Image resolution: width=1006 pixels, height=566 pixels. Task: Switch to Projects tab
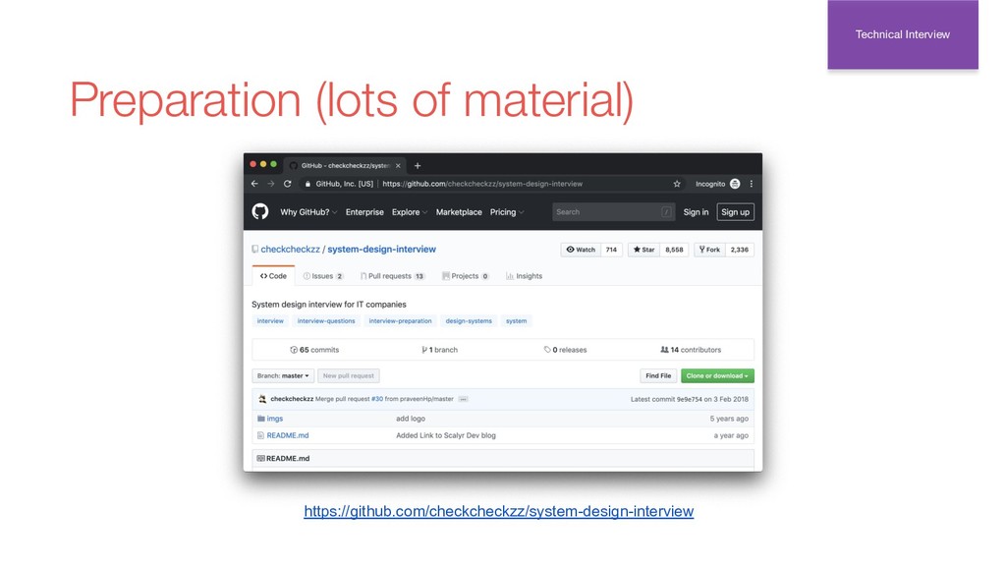click(466, 276)
